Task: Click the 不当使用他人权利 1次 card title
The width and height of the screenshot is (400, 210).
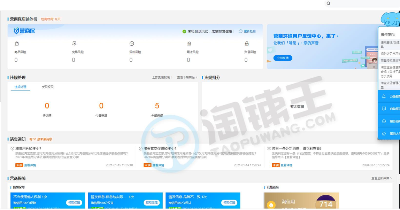Action: coord(30,197)
